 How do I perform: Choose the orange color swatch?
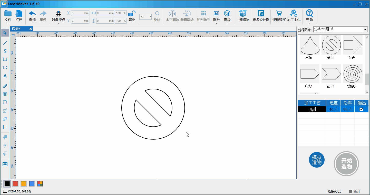point(24,183)
